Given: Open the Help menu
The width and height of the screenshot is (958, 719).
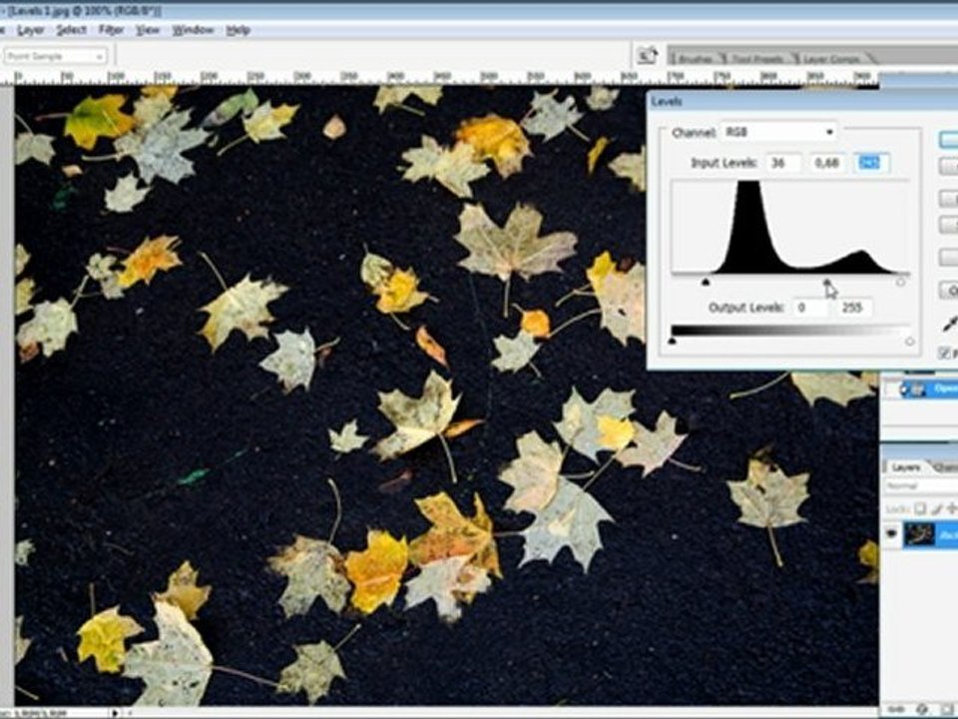Looking at the screenshot, I should point(238,30).
